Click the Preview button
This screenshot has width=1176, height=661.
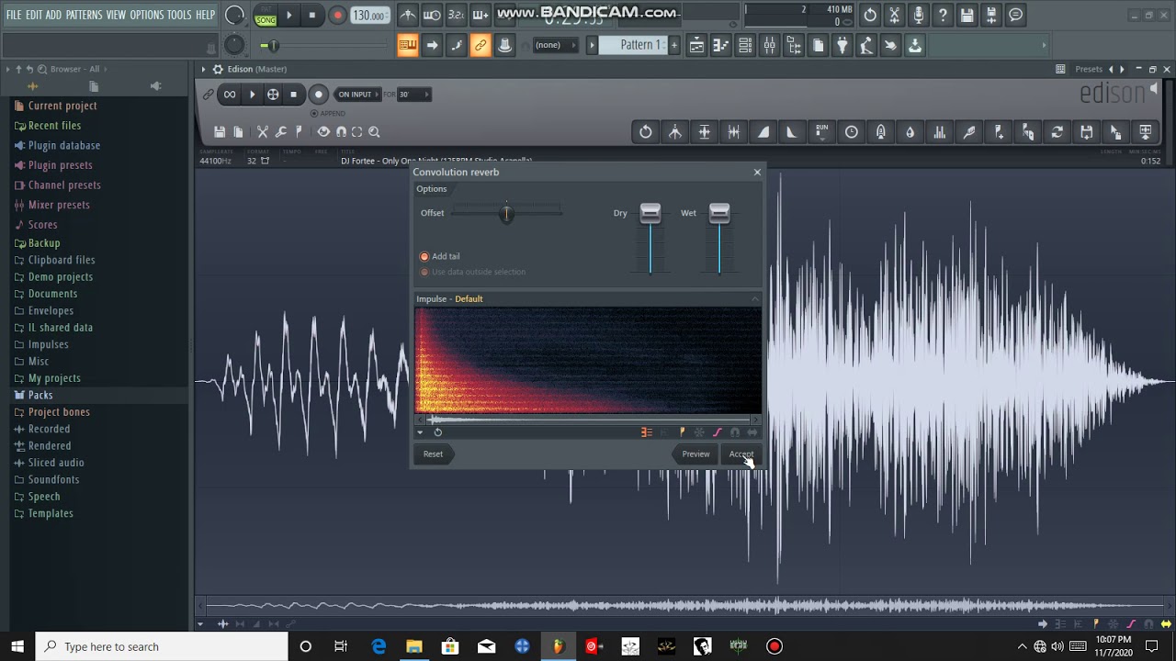[695, 454]
